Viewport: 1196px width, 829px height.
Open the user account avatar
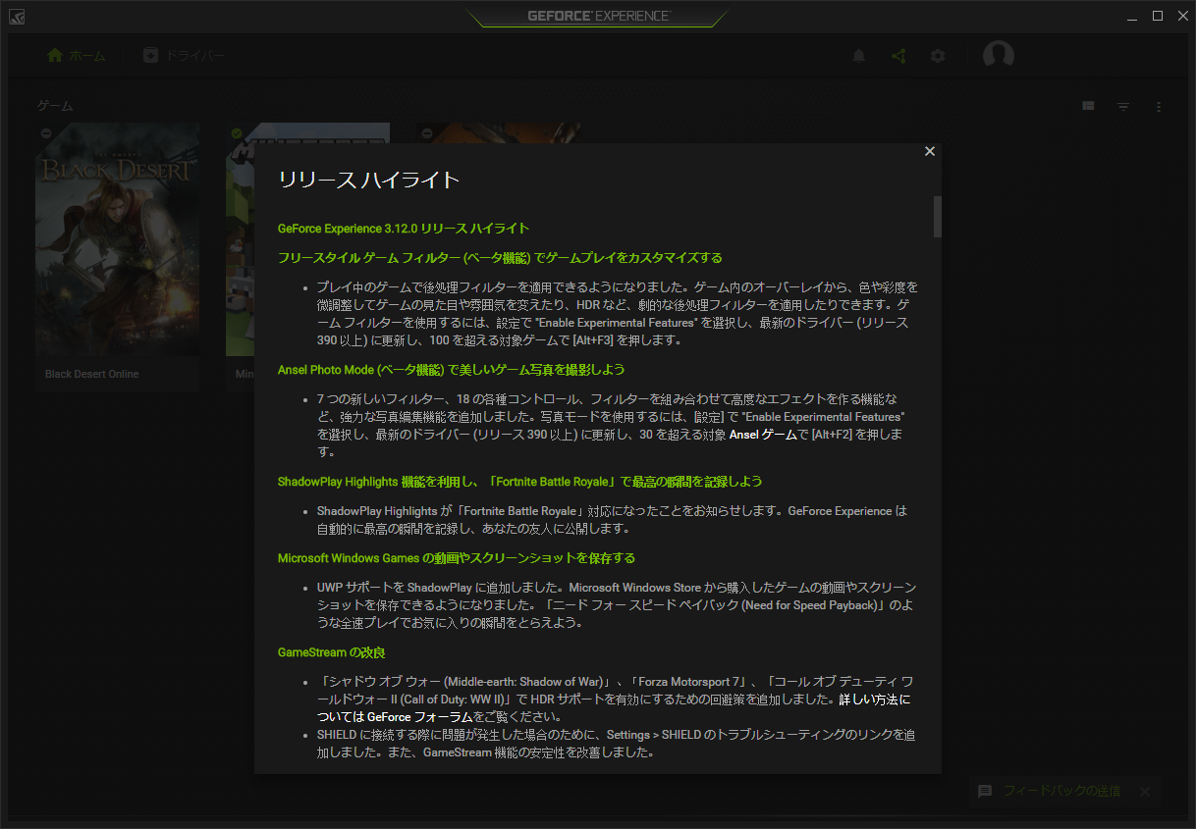coord(999,56)
